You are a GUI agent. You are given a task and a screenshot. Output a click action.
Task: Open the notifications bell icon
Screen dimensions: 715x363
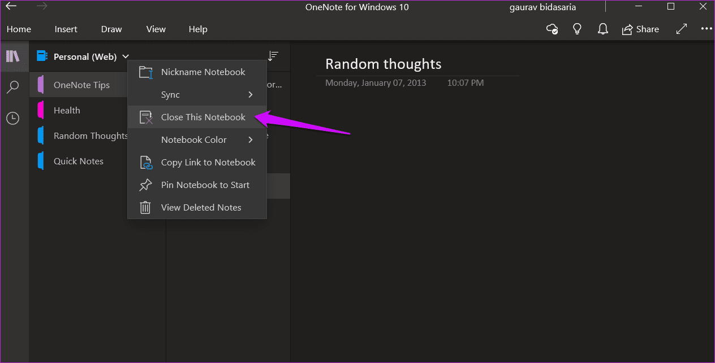(602, 29)
